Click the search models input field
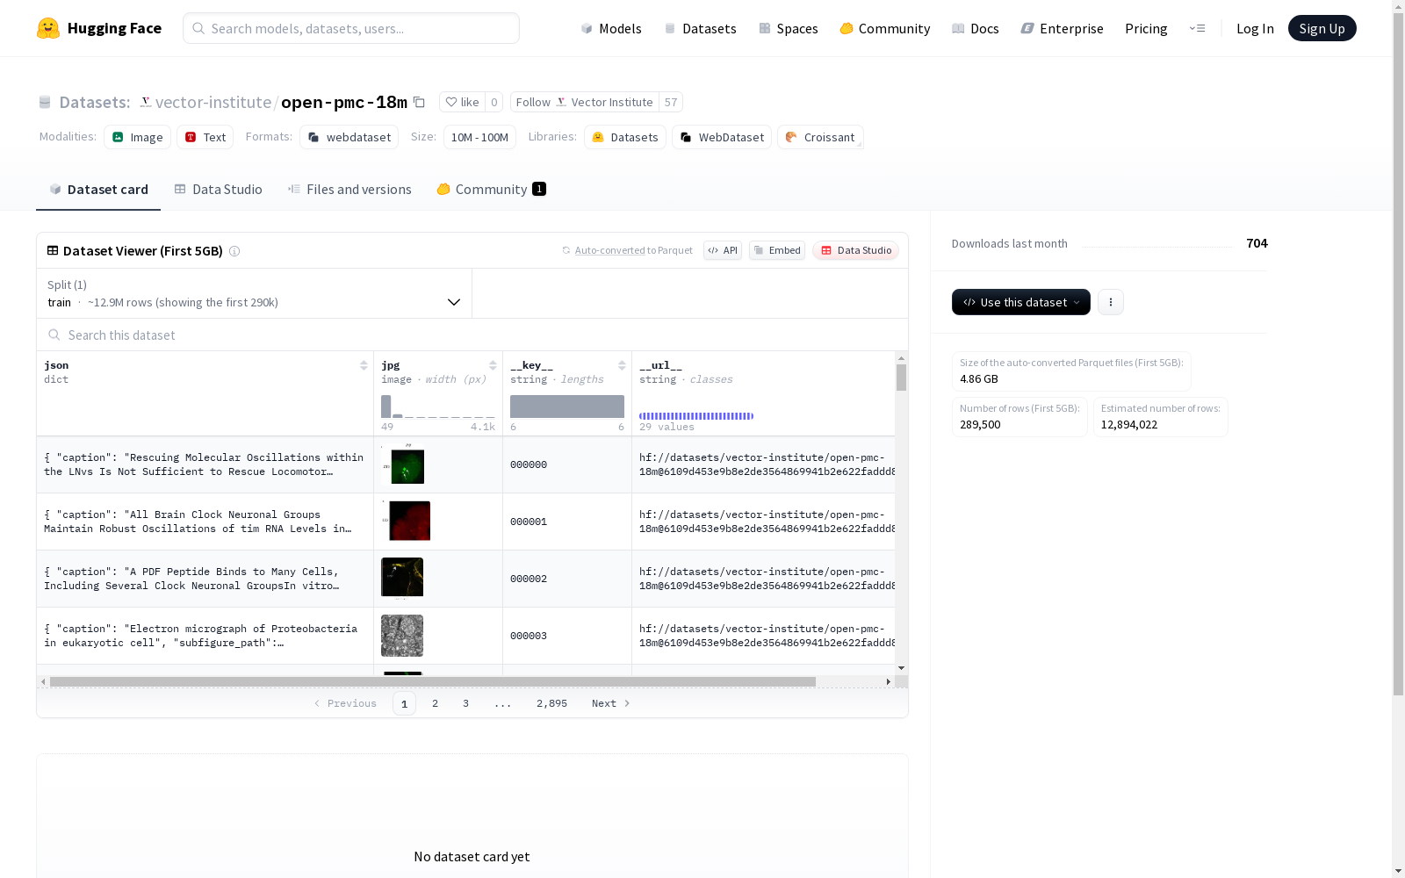The height and width of the screenshot is (878, 1405). [351, 28]
